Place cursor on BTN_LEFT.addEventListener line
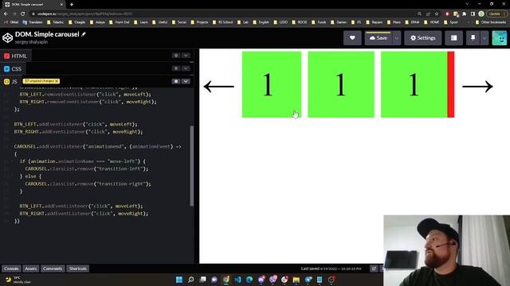 (76, 124)
